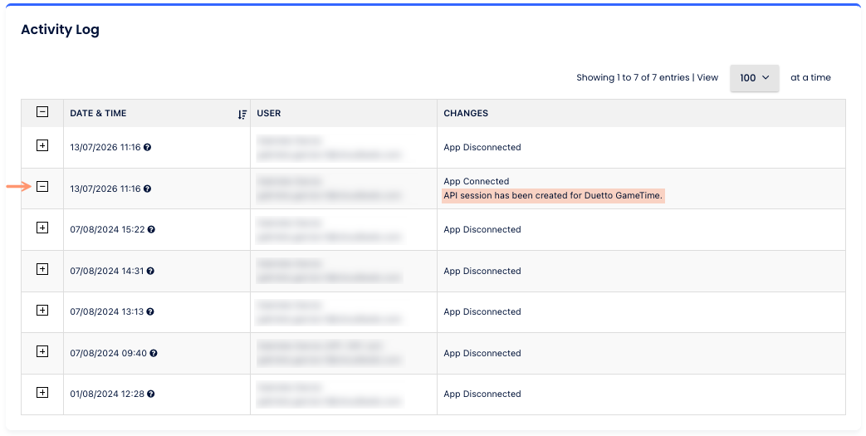
Task: Click help icon next to App Connected timestamp
Action: click(x=148, y=189)
